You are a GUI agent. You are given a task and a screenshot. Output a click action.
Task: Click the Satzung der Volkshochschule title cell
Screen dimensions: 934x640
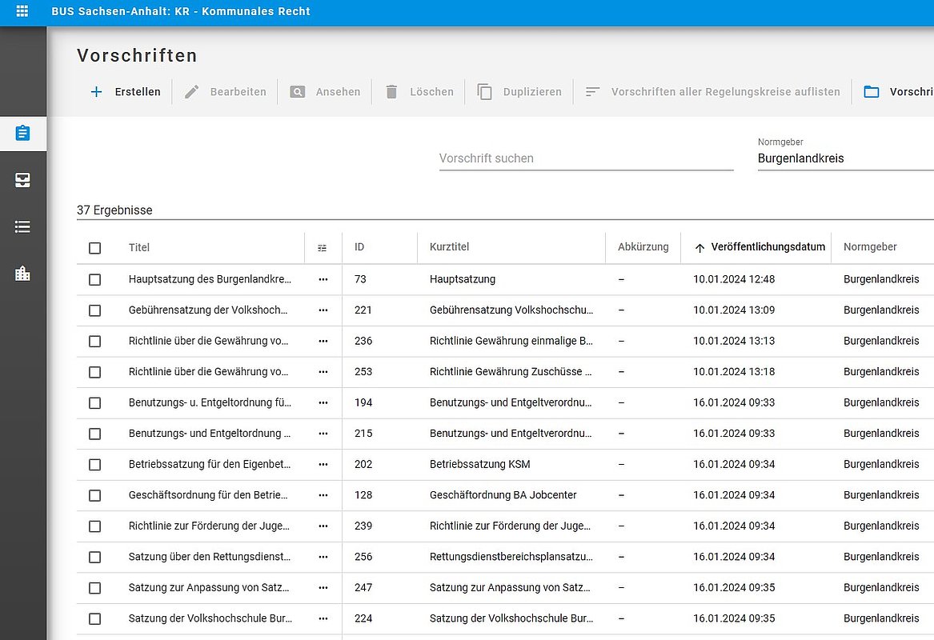210,618
